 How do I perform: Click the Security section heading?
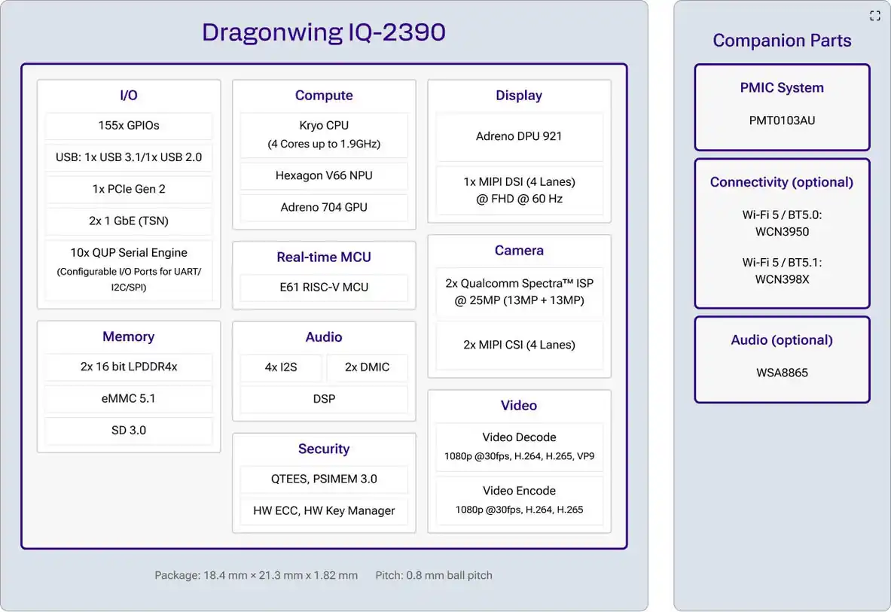(x=324, y=449)
